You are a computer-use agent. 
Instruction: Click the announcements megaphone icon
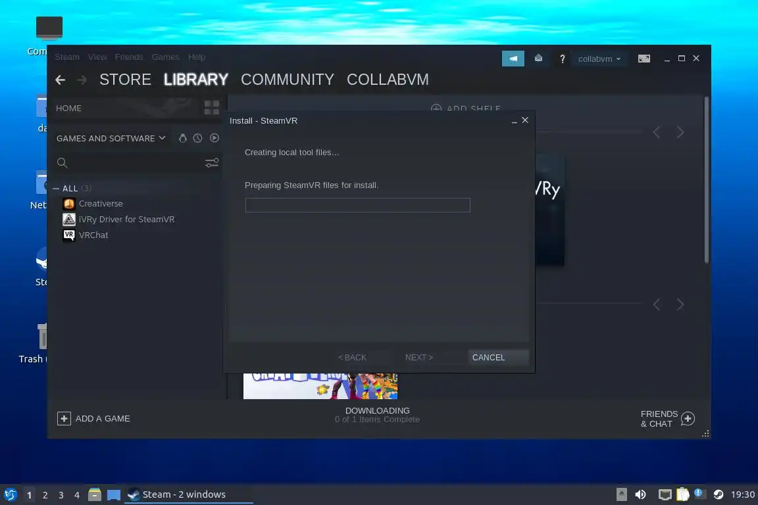tap(513, 59)
